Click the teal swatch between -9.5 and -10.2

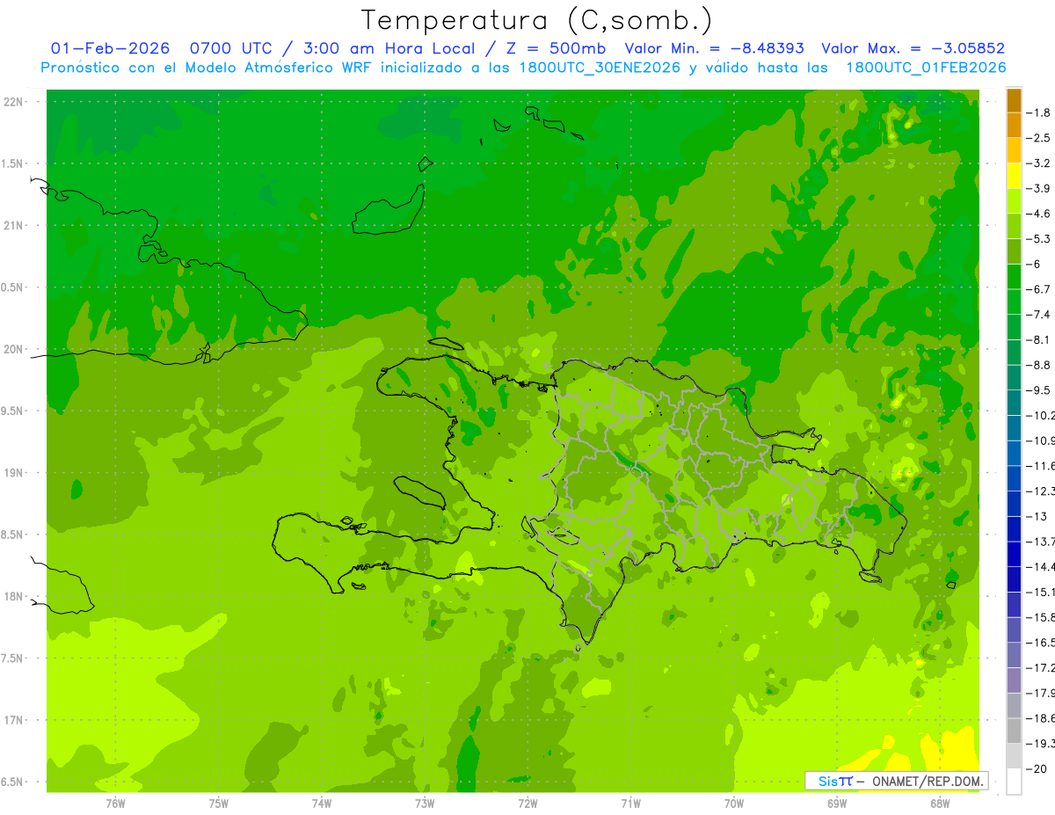[x=1014, y=403]
